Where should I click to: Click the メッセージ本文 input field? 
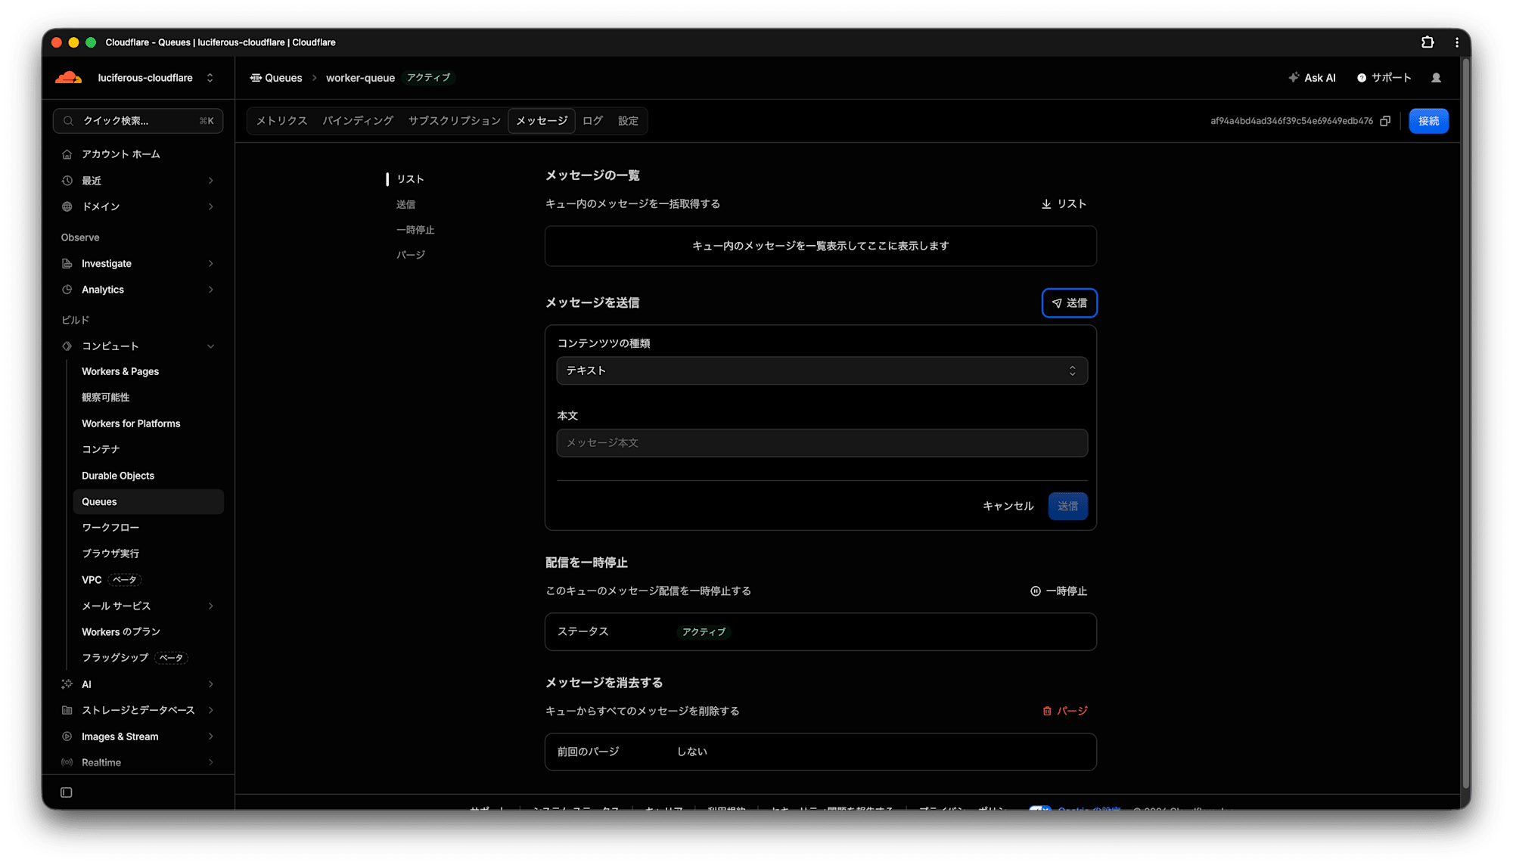822,443
